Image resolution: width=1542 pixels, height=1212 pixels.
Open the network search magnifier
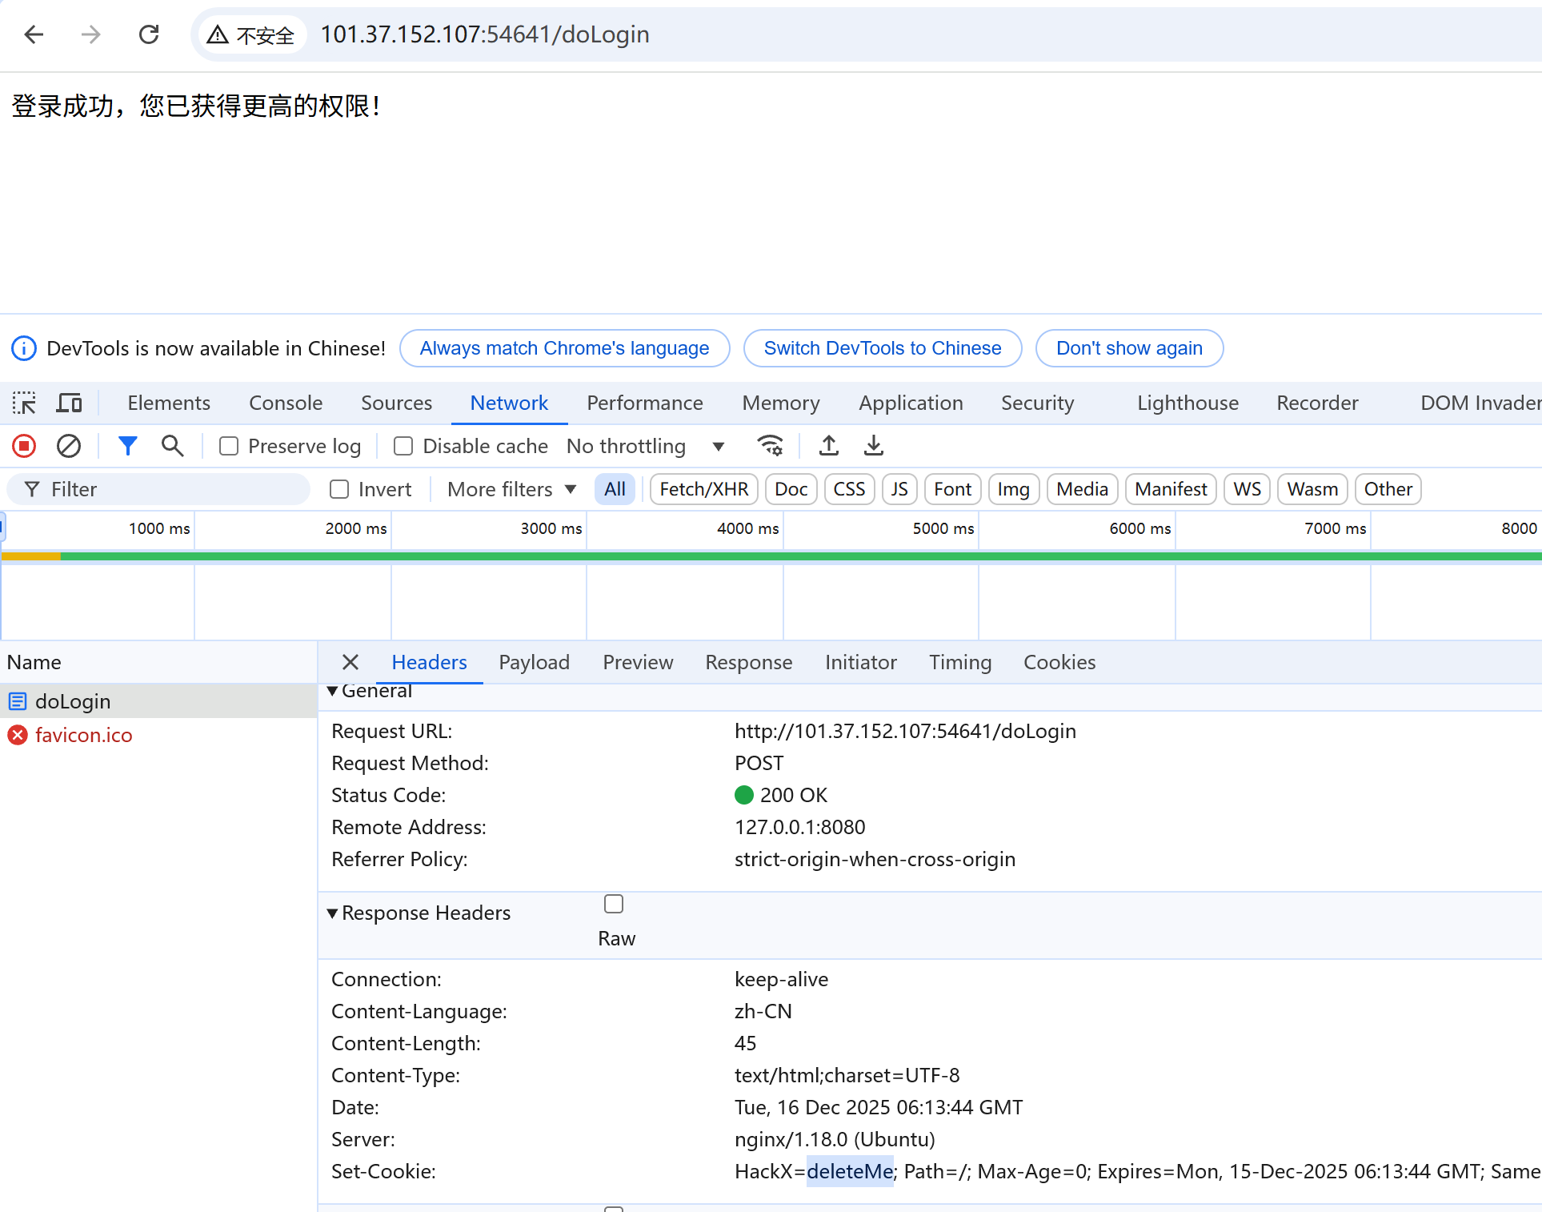pyautogui.click(x=172, y=446)
